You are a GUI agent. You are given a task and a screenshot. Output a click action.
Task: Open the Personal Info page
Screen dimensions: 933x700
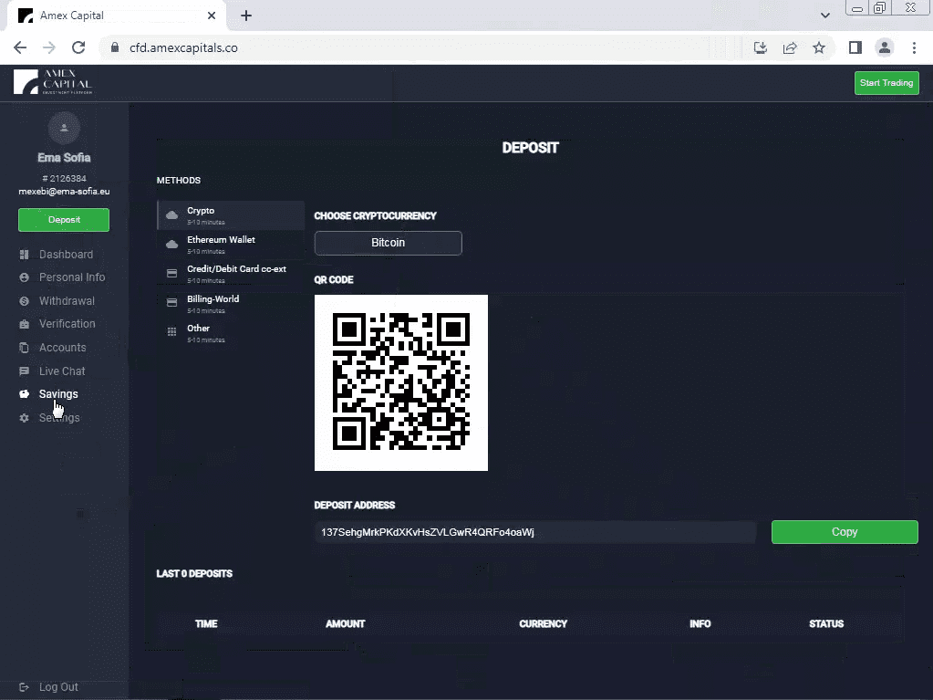(72, 277)
